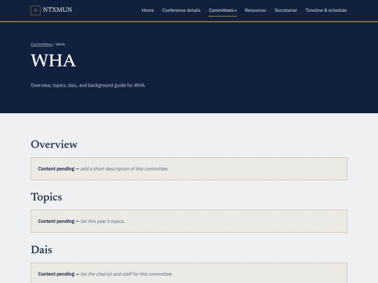The image size is (378, 283).
Task: Expand the Committees dropdown menu
Action: (223, 10)
